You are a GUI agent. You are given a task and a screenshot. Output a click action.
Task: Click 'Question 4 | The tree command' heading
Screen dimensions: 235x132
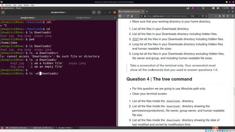click(159, 79)
